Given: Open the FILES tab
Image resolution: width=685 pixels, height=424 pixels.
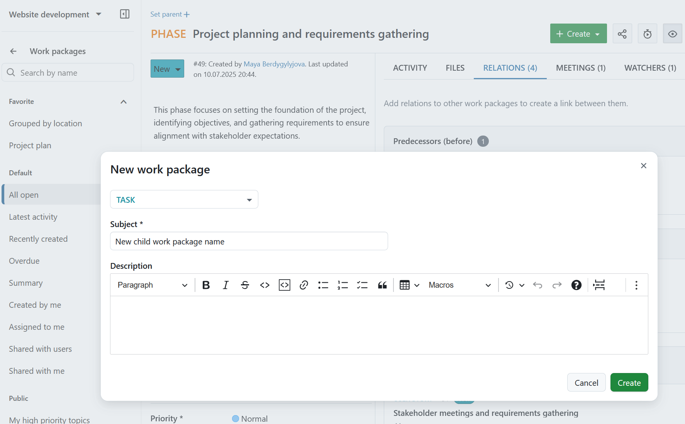Looking at the screenshot, I should click(x=455, y=68).
